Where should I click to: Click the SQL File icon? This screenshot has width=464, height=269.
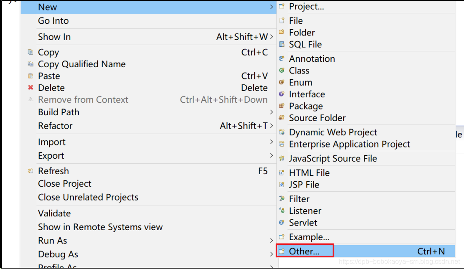282,44
